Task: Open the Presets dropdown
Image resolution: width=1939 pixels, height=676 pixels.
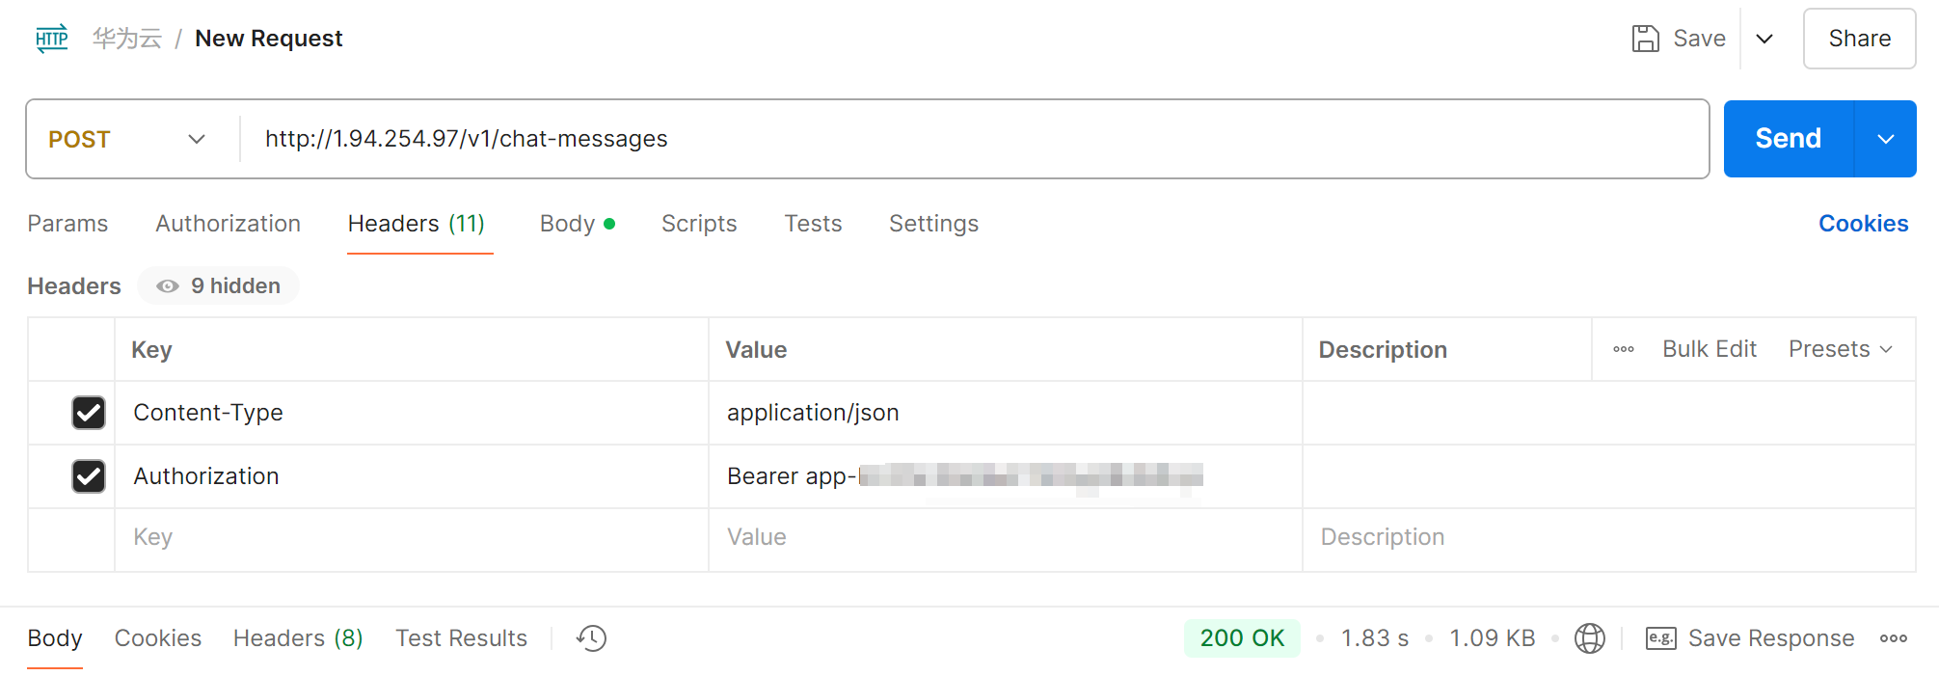Action: [1840, 349]
